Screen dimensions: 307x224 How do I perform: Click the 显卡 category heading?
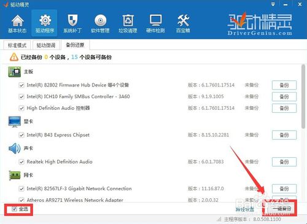point(28,122)
